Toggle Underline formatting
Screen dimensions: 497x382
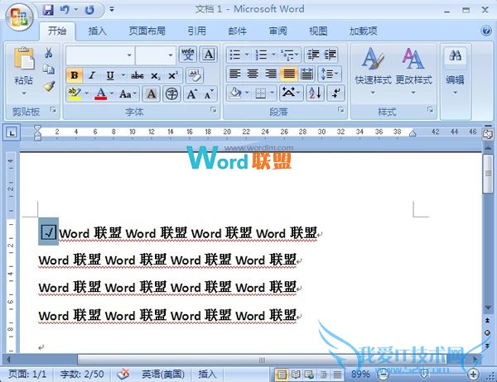coord(110,75)
